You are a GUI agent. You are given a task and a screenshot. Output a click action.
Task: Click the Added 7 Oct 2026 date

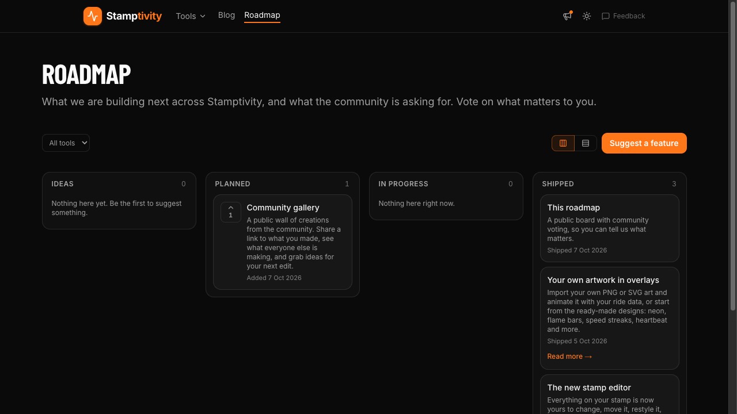pyautogui.click(x=274, y=278)
